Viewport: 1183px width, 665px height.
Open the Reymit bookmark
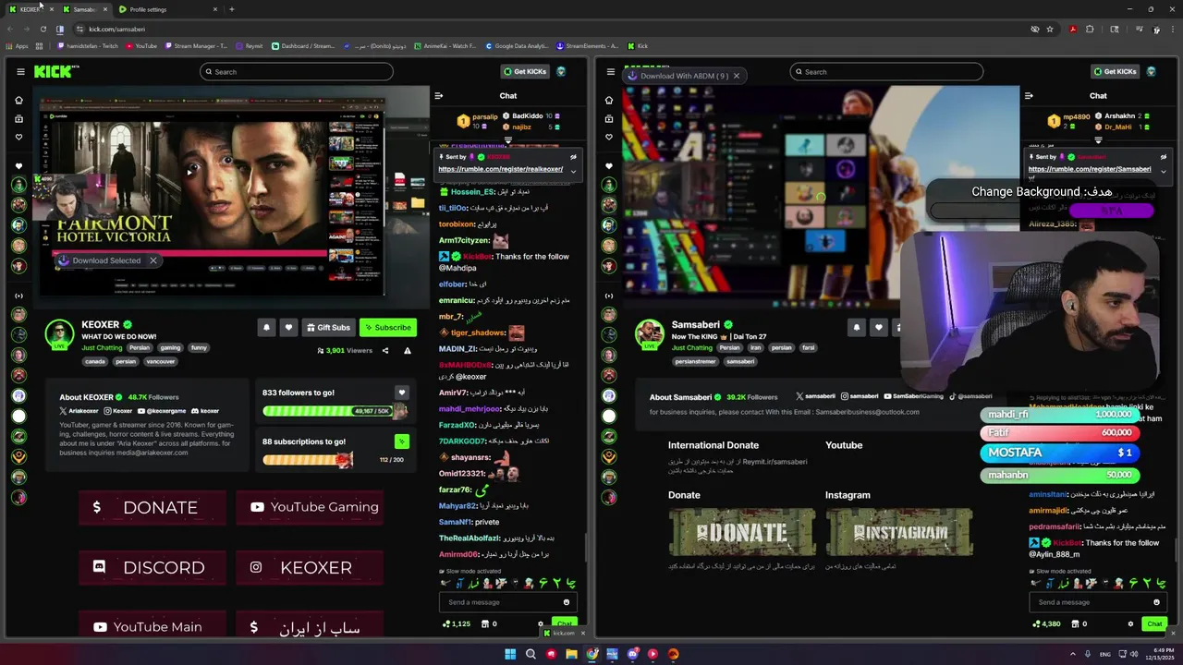tap(250, 45)
